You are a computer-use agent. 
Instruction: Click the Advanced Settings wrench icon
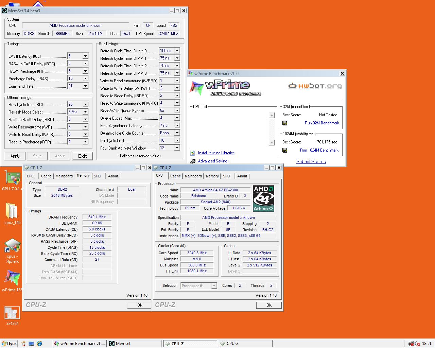(x=193, y=161)
